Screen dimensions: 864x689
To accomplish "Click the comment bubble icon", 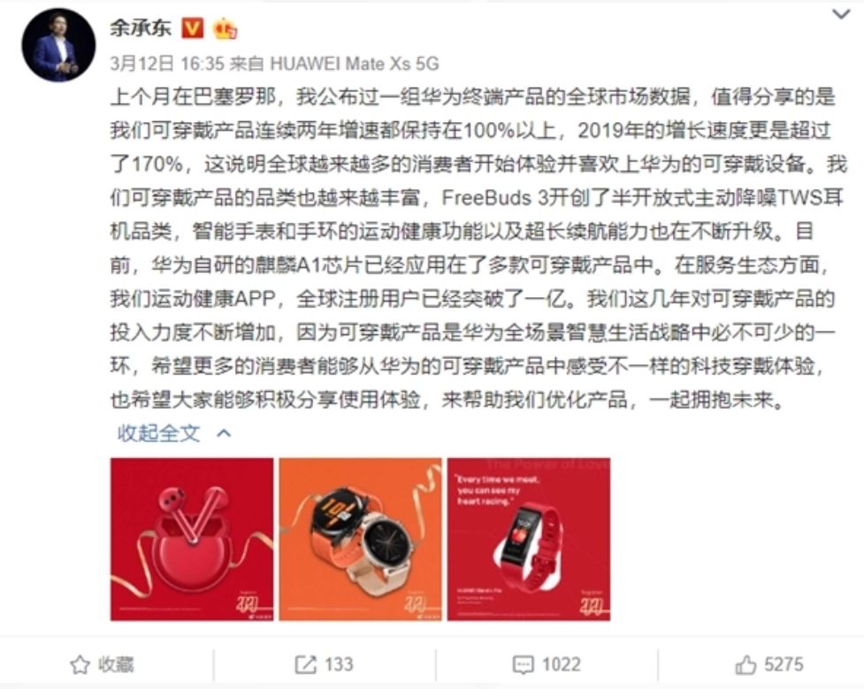I will click(x=523, y=665).
